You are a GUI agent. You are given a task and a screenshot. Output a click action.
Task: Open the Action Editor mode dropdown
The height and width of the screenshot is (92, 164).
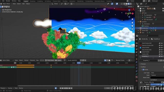coord(7,60)
